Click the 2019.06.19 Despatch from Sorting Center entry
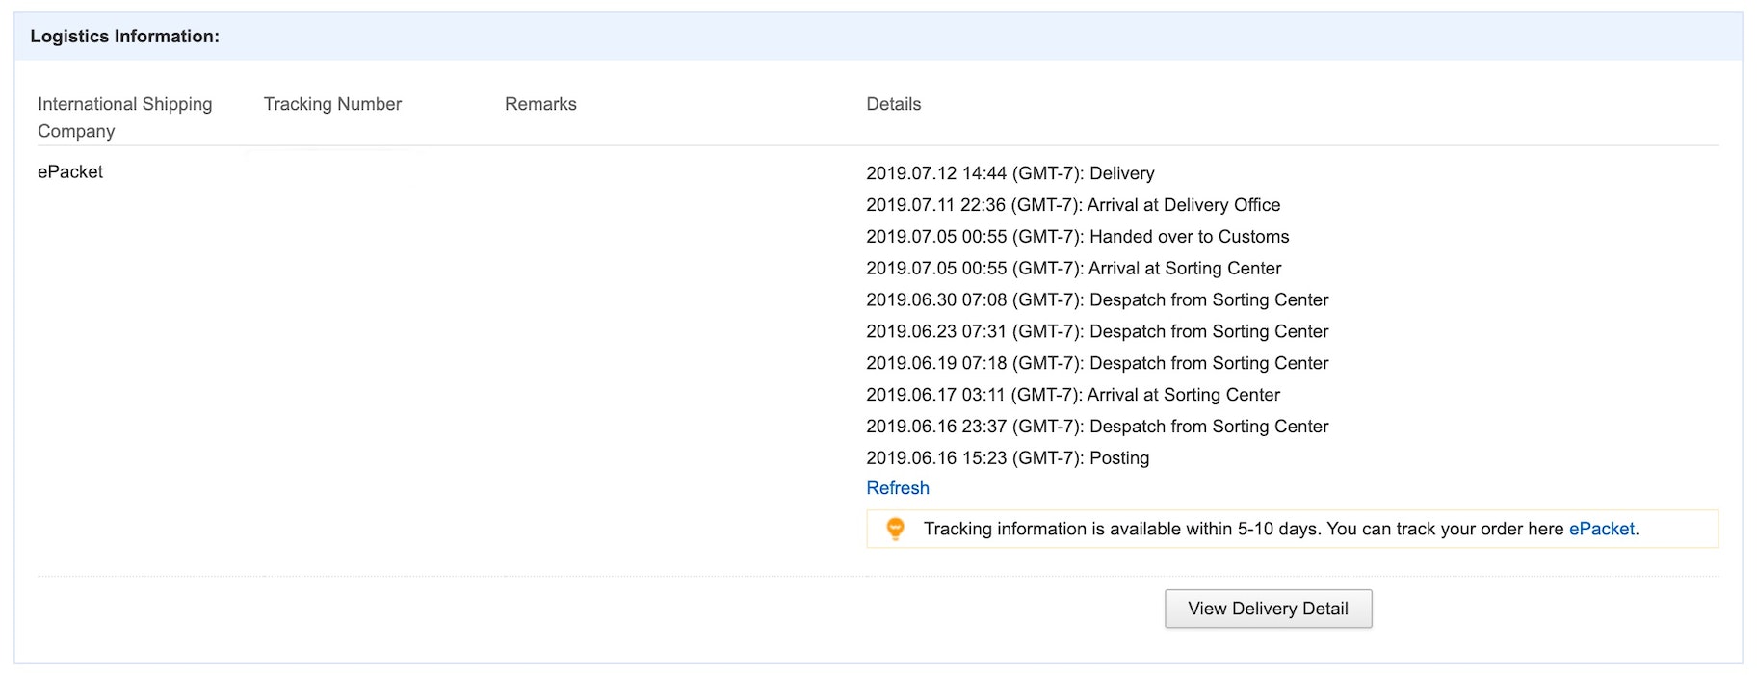 (1097, 364)
